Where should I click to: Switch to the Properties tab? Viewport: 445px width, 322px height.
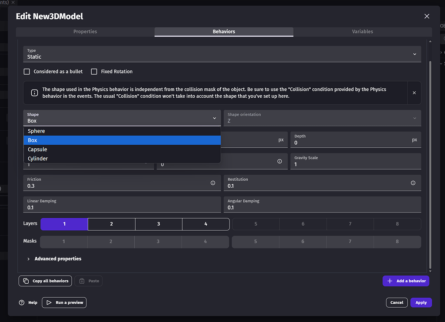pos(85,31)
